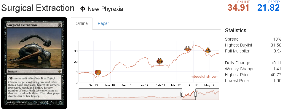Click the left range selector handle
Image resolution: width=284 pixels, height=112 pixels.
click(182, 94)
